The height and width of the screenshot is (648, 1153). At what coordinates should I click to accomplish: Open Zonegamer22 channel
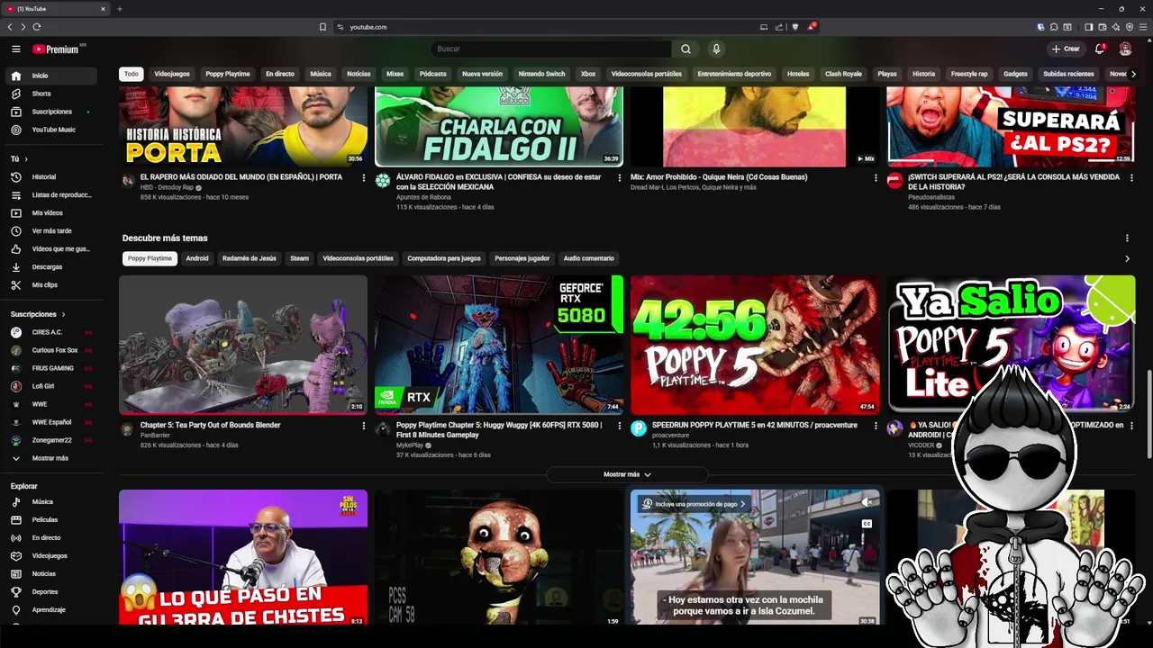[50, 440]
